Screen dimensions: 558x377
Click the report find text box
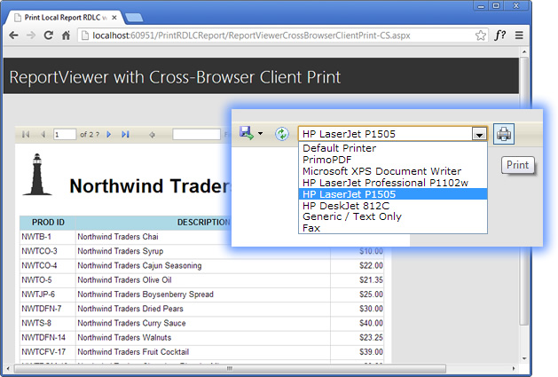(x=196, y=134)
